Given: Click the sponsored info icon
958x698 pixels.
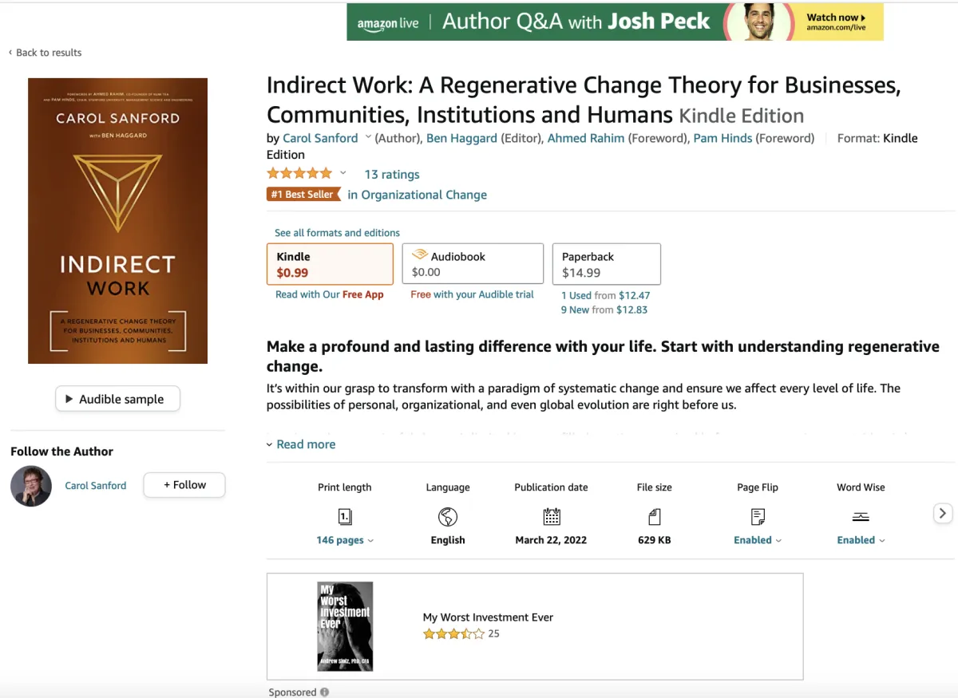Looking at the screenshot, I should pyautogui.click(x=325, y=692).
